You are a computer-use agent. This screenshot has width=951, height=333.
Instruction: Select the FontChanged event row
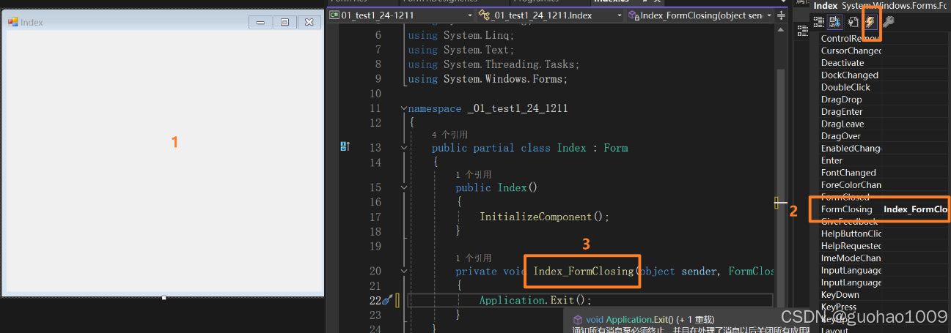click(x=884, y=173)
